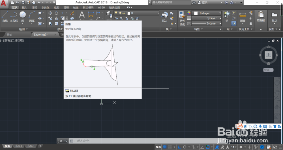Click the Fillet (圆角) tool icon
This screenshot has width=283, height=150.
pyautogui.click(x=63, y=18)
